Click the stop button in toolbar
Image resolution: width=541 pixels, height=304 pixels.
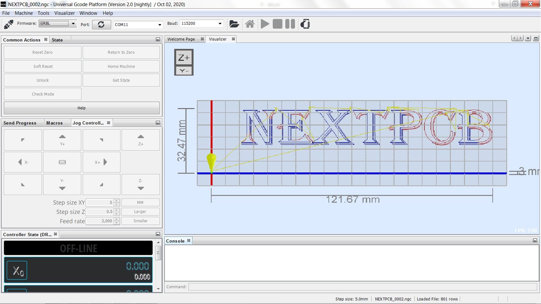(x=277, y=24)
